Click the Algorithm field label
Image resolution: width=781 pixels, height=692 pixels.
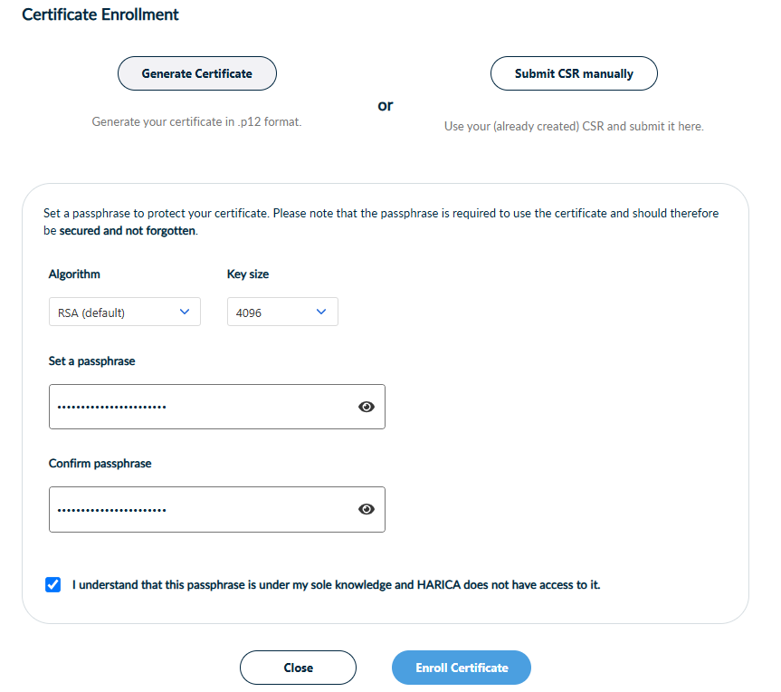74,274
